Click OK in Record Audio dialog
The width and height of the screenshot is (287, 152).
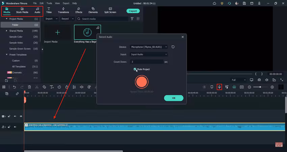click(x=174, y=98)
